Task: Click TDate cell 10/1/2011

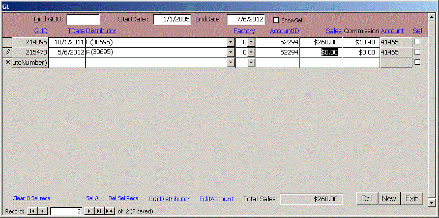Action: [67, 42]
